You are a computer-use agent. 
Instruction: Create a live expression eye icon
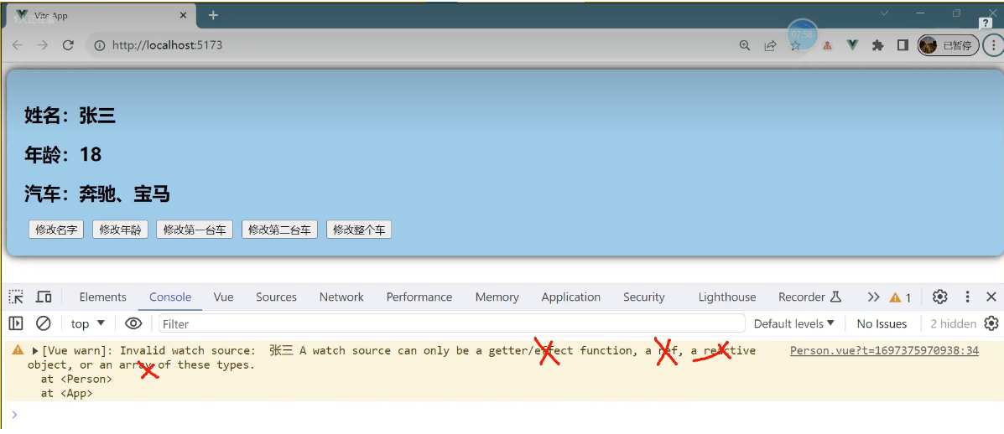[x=133, y=323]
